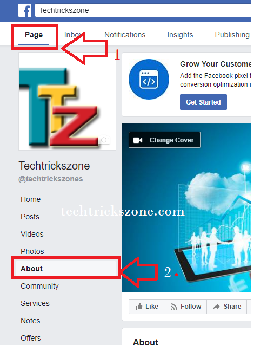The height and width of the screenshot is (345, 267).
Task: Open the Insights tab
Action: click(x=180, y=35)
